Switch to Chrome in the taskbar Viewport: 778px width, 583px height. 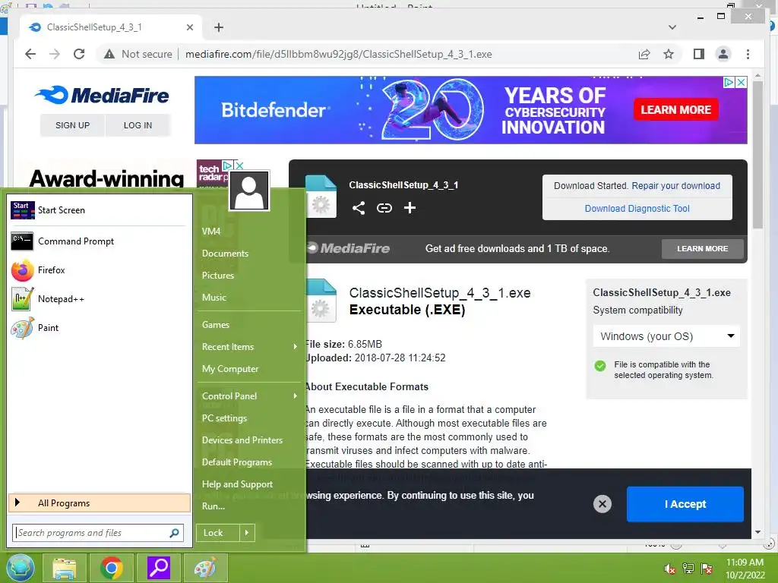pos(112,568)
